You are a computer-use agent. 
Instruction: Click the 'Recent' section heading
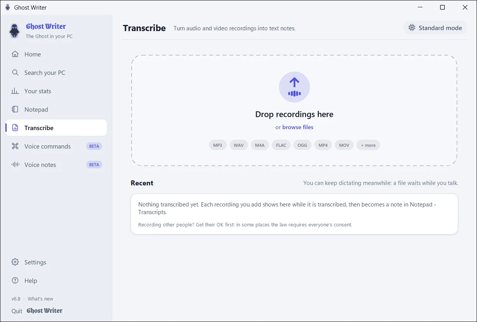142,183
